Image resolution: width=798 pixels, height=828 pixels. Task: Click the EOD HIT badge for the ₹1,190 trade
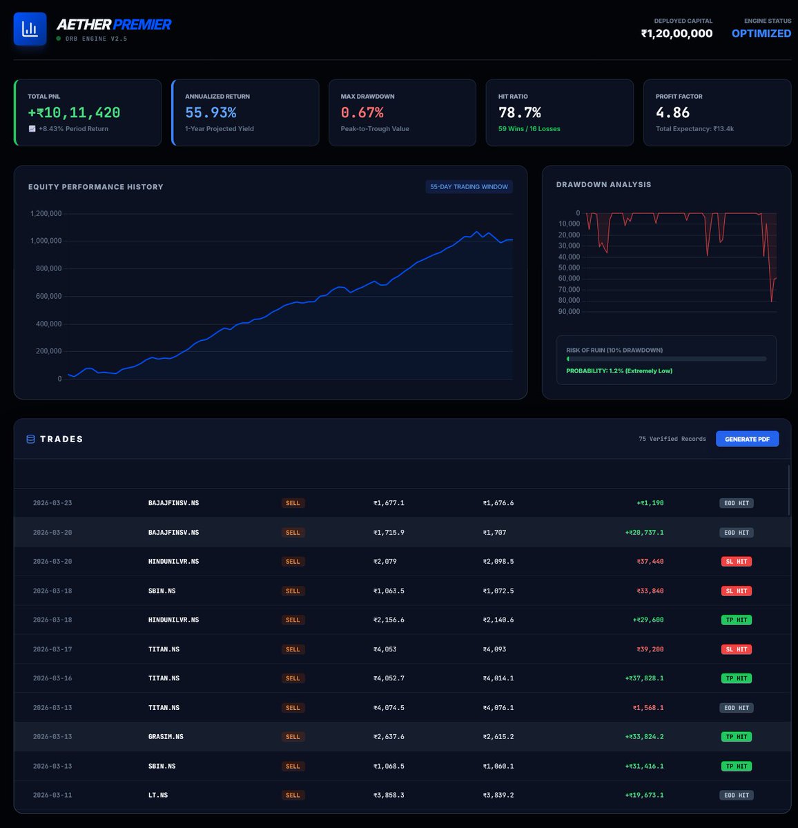[x=736, y=503]
